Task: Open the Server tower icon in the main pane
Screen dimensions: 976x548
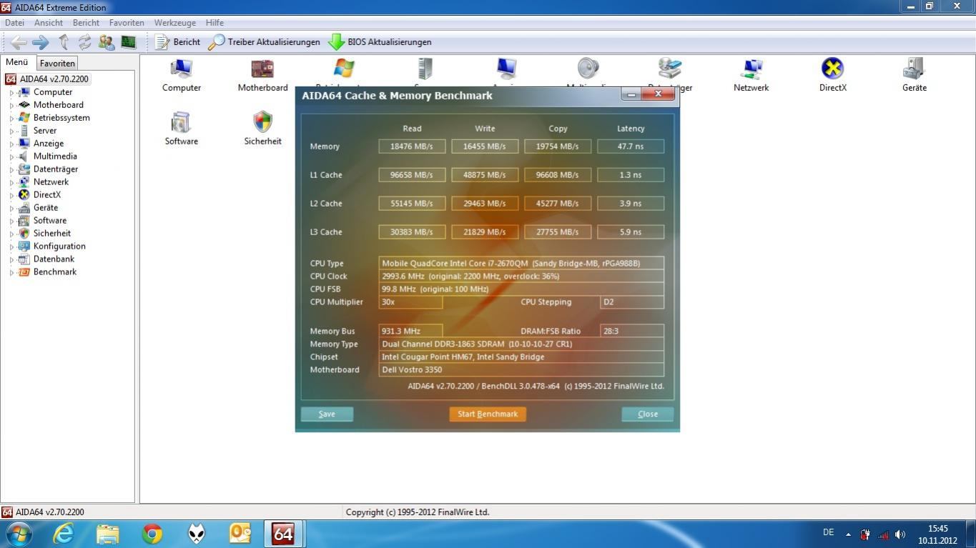Action: [425, 69]
